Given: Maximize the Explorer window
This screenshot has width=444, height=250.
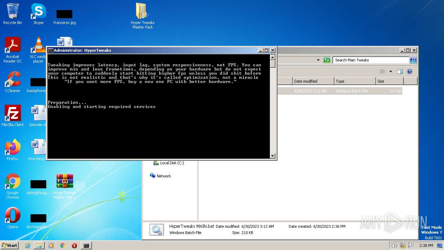Looking at the screenshot, I should tap(408, 50).
